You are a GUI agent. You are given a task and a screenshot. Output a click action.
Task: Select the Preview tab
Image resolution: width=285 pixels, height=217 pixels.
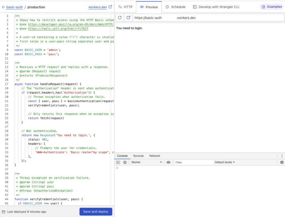pyautogui.click(x=149, y=7)
